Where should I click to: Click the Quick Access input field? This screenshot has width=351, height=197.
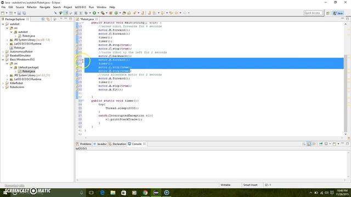click(x=313, y=13)
